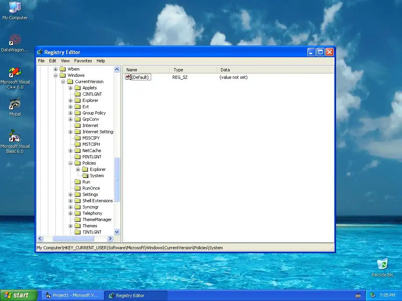Click tree scroll down arrow
Viewport: 402px width, 301px height.
[117, 232]
